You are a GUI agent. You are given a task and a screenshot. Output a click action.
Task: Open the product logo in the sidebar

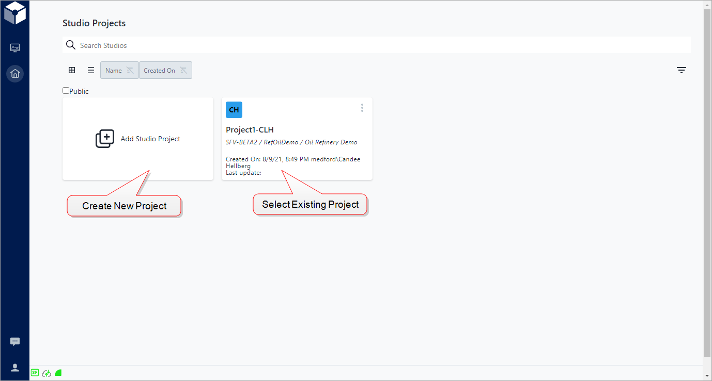tap(14, 13)
